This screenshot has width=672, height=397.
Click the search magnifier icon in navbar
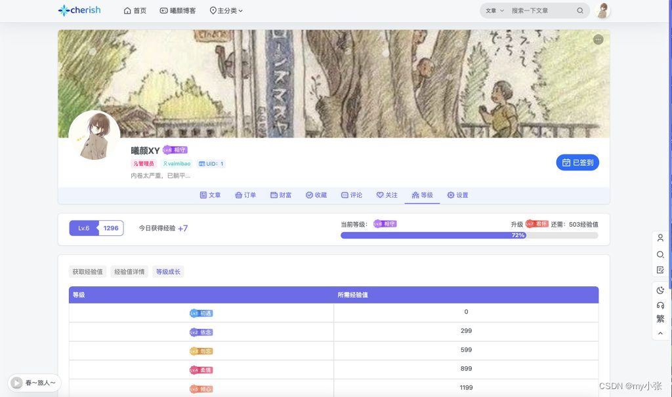tap(580, 10)
